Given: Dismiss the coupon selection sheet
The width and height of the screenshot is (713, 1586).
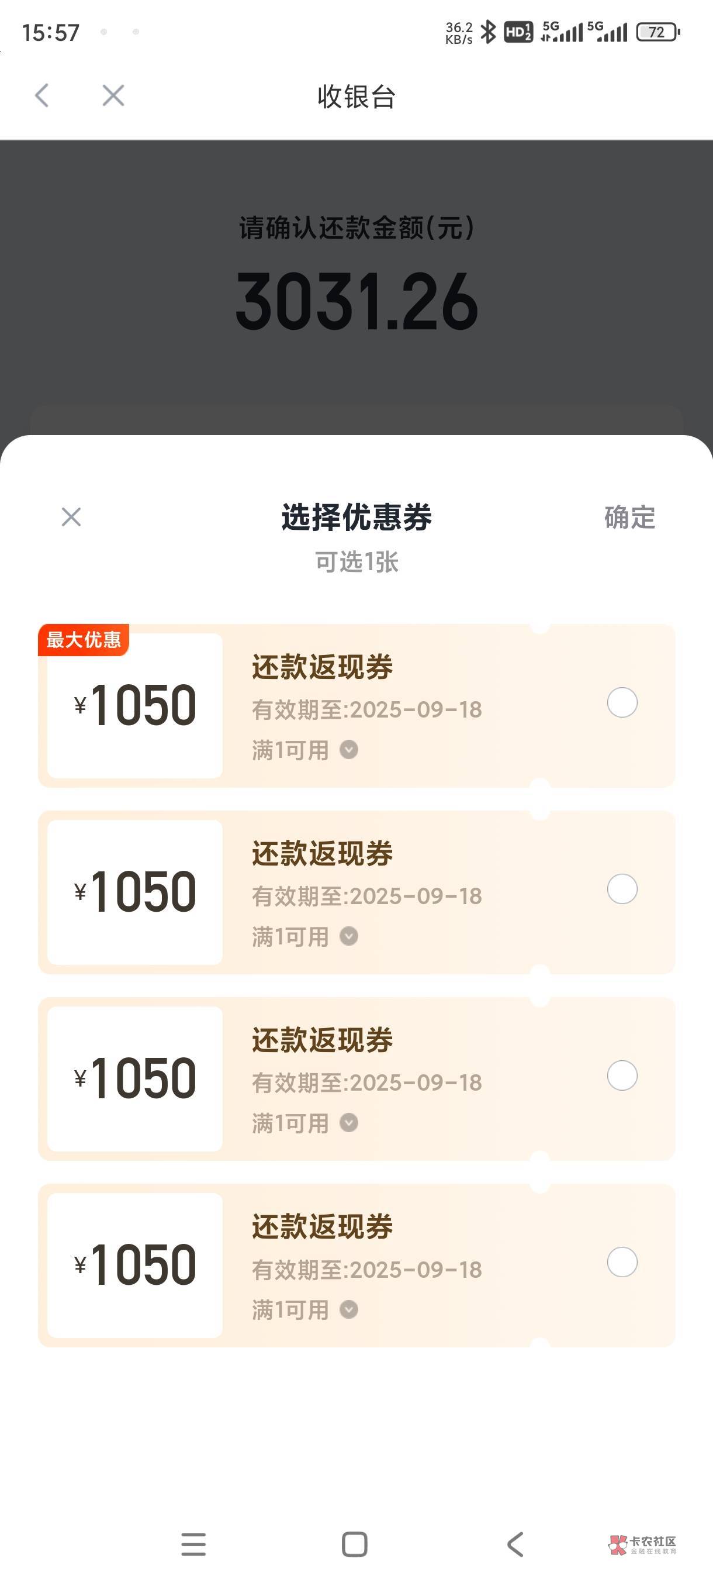Looking at the screenshot, I should point(71,517).
